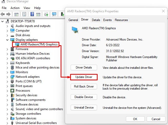Click the Processors chip icon
168x125 pixels.
12,91
